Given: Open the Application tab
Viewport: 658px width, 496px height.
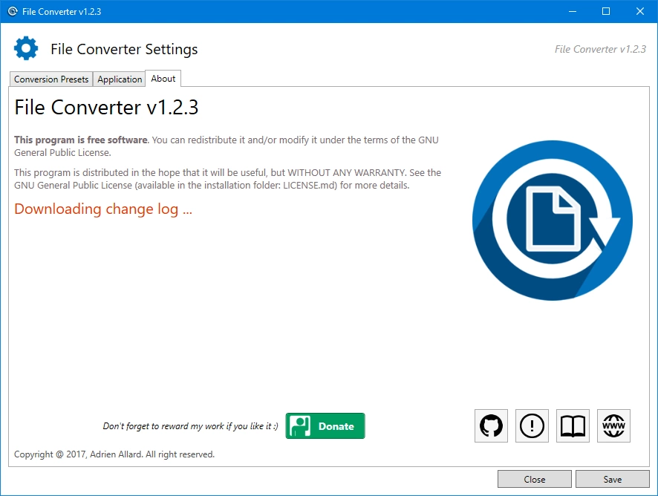Looking at the screenshot, I should [120, 79].
